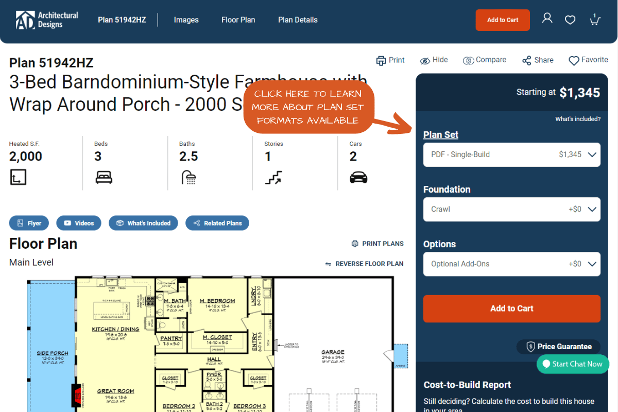Click the Plan Set heading link
618x412 pixels.
[x=441, y=135]
